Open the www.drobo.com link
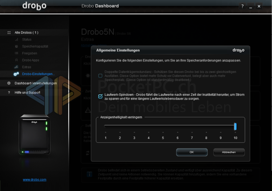Viewport: 272px width, 191px height. coord(35,180)
